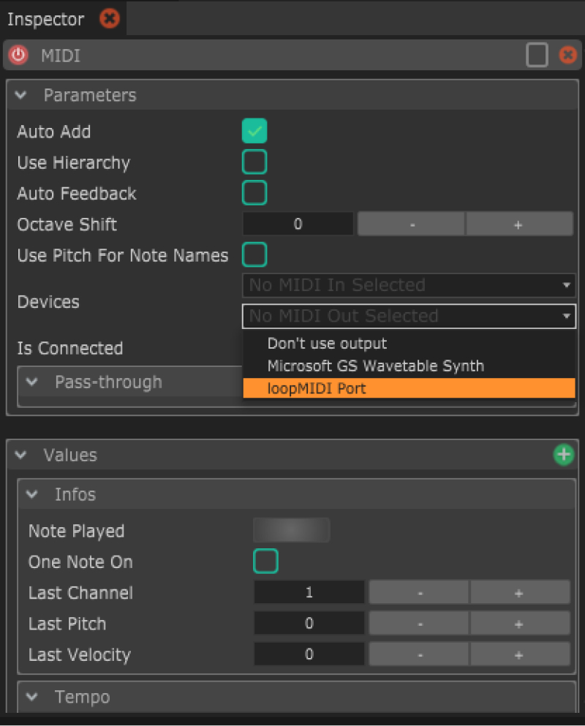Image resolution: width=585 pixels, height=726 pixels.
Task: Decrease Last Channel with minus button
Action: (419, 593)
